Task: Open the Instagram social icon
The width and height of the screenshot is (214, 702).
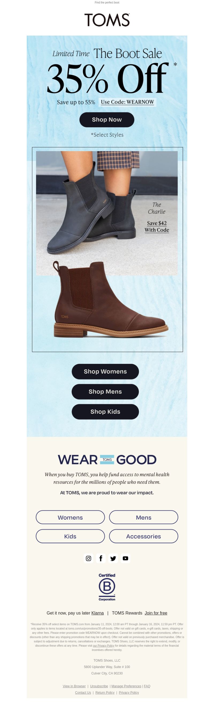Action: 88,558
